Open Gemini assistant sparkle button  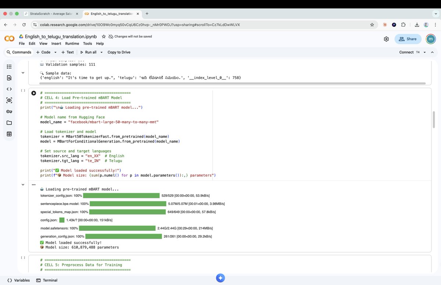click(x=220, y=278)
